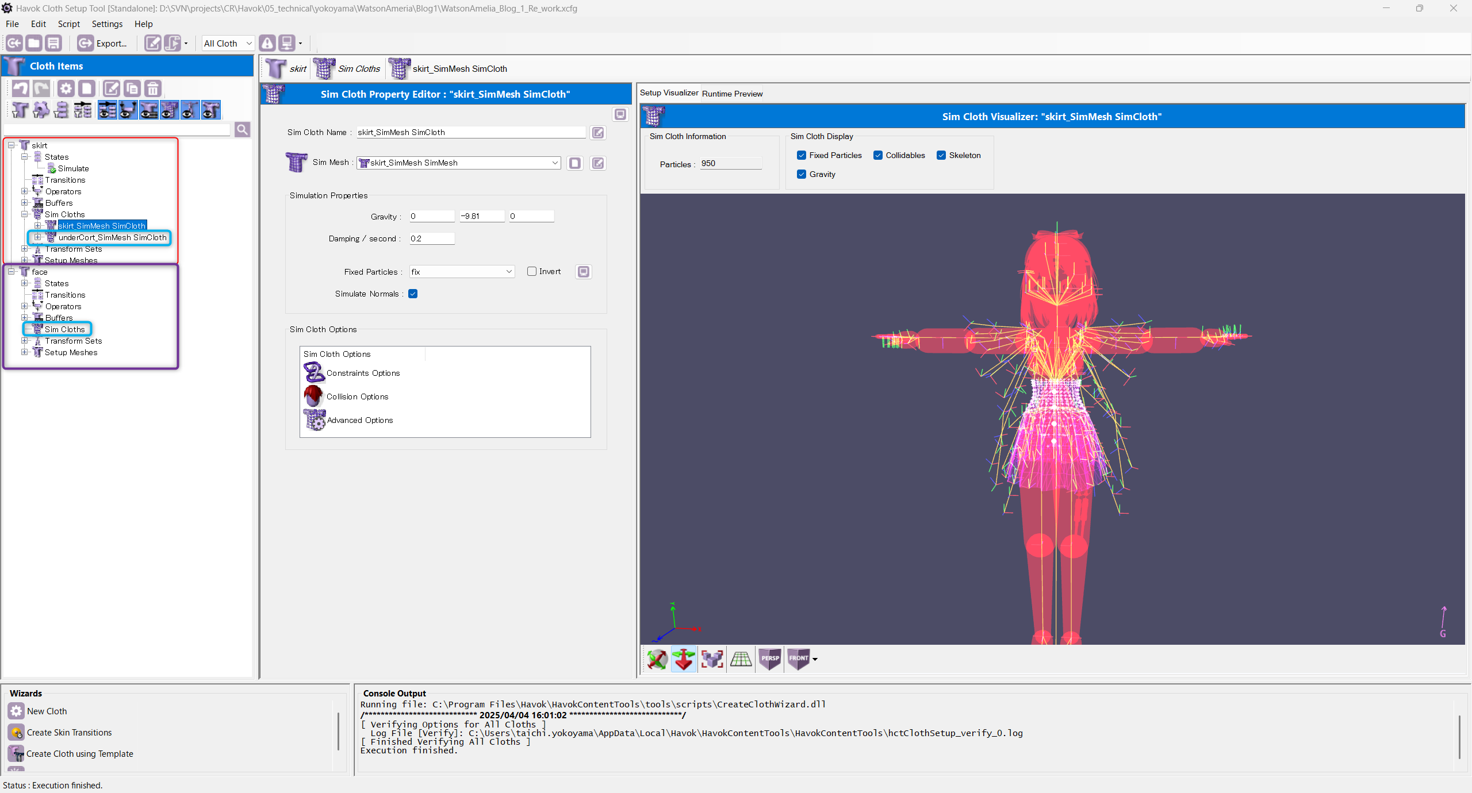
Task: Click the Damping per second input field
Action: tap(432, 238)
